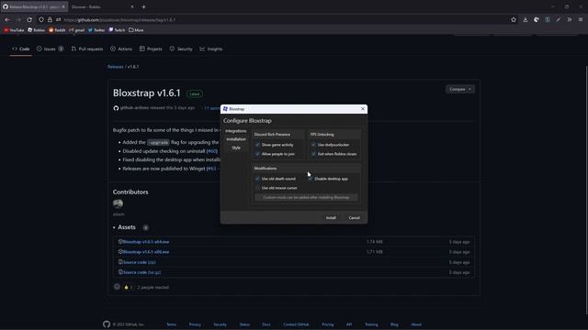Viewport: 588px width, 330px height.
Task: Close the Discover - Roblox tab
Action: pos(132,6)
